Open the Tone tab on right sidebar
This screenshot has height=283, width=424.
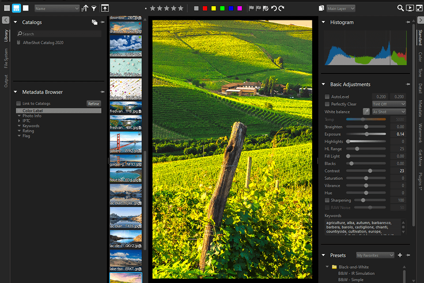420,73
